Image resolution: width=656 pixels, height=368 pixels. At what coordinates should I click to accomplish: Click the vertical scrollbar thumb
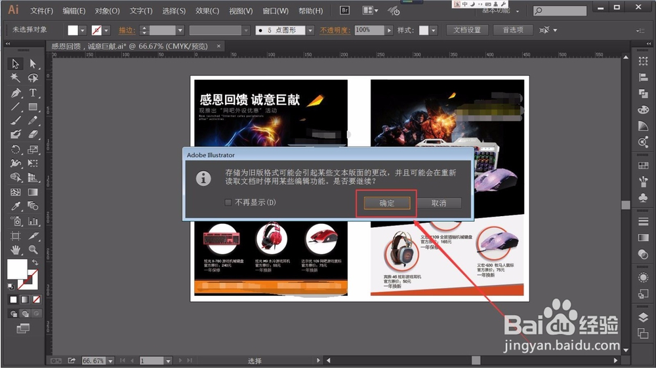pos(626,205)
